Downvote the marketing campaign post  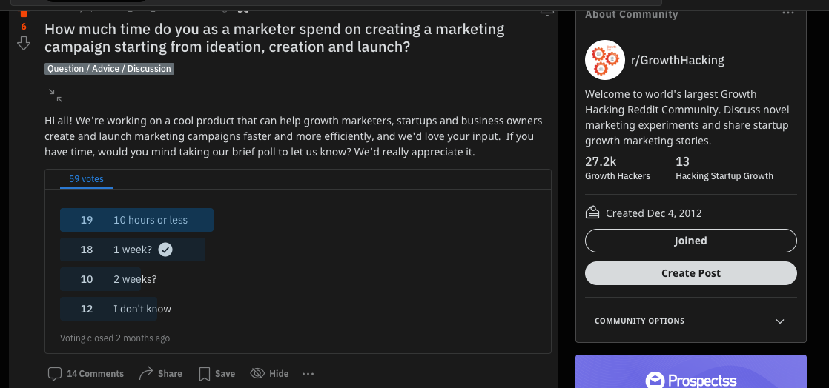click(x=24, y=44)
